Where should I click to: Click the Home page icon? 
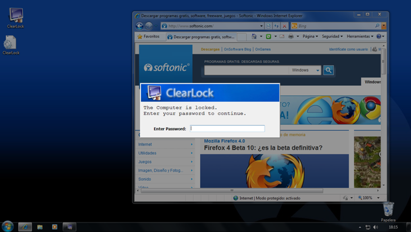pyautogui.click(x=254, y=36)
